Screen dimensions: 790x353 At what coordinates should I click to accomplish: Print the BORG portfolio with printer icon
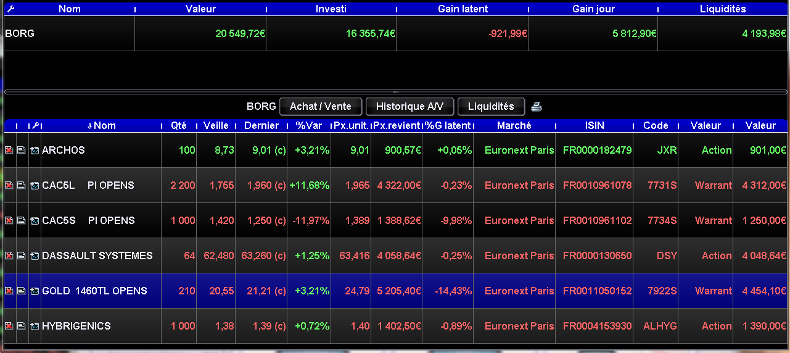coord(537,107)
